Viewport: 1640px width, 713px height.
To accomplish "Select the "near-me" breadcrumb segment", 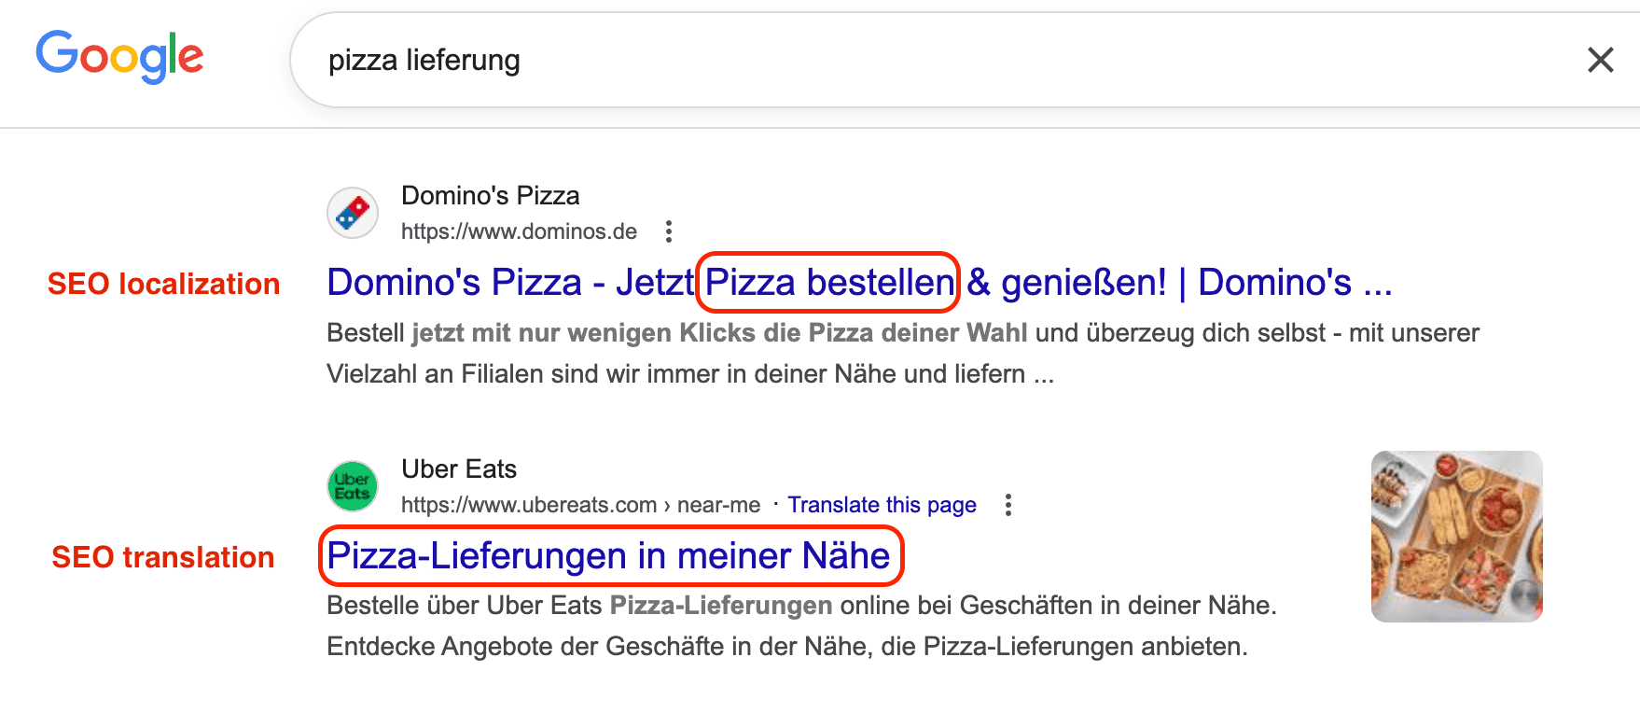I will 721,505.
